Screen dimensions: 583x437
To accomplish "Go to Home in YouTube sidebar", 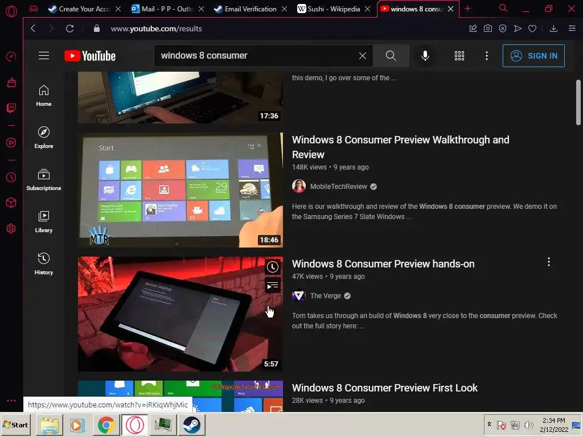I will [44, 96].
